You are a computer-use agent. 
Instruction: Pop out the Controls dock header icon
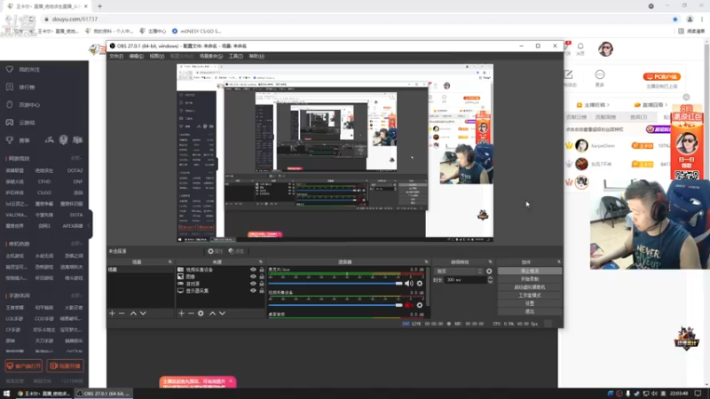point(559,262)
